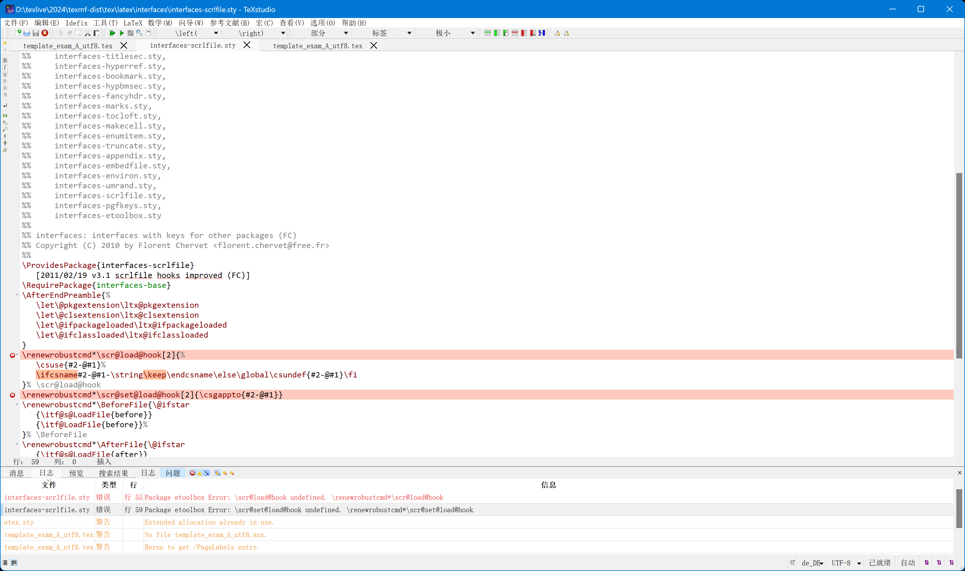Viewport: 965px width, 571px height.
Task: Click the right align sidebar icon
Action: [5, 95]
